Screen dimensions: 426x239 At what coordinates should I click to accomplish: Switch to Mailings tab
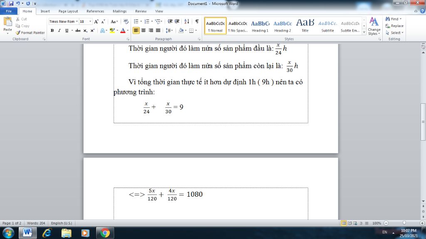119,11
